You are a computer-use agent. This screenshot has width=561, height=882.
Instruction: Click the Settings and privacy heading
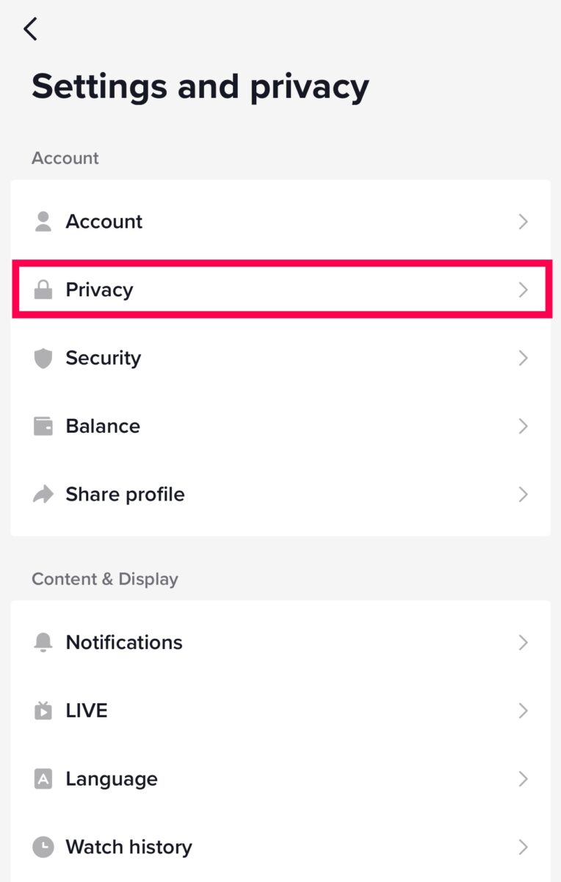pyautogui.click(x=200, y=87)
